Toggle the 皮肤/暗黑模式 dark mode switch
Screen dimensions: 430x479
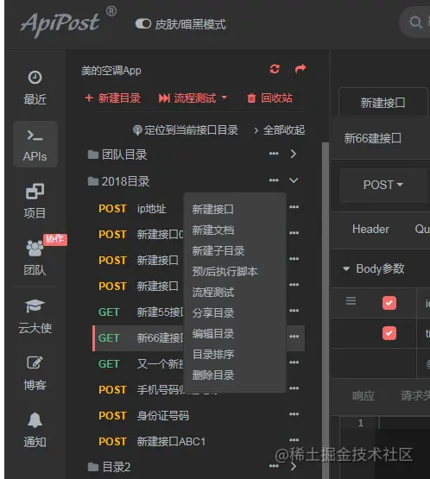coord(143,24)
